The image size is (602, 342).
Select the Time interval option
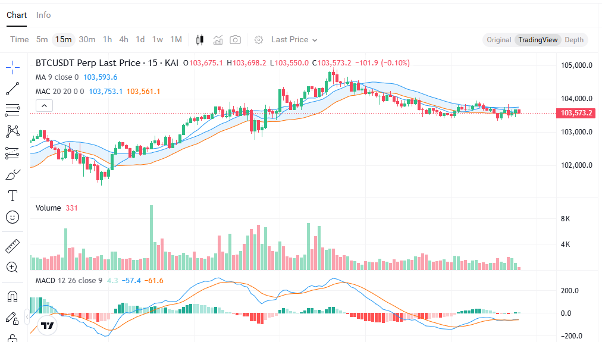pyautogui.click(x=20, y=39)
